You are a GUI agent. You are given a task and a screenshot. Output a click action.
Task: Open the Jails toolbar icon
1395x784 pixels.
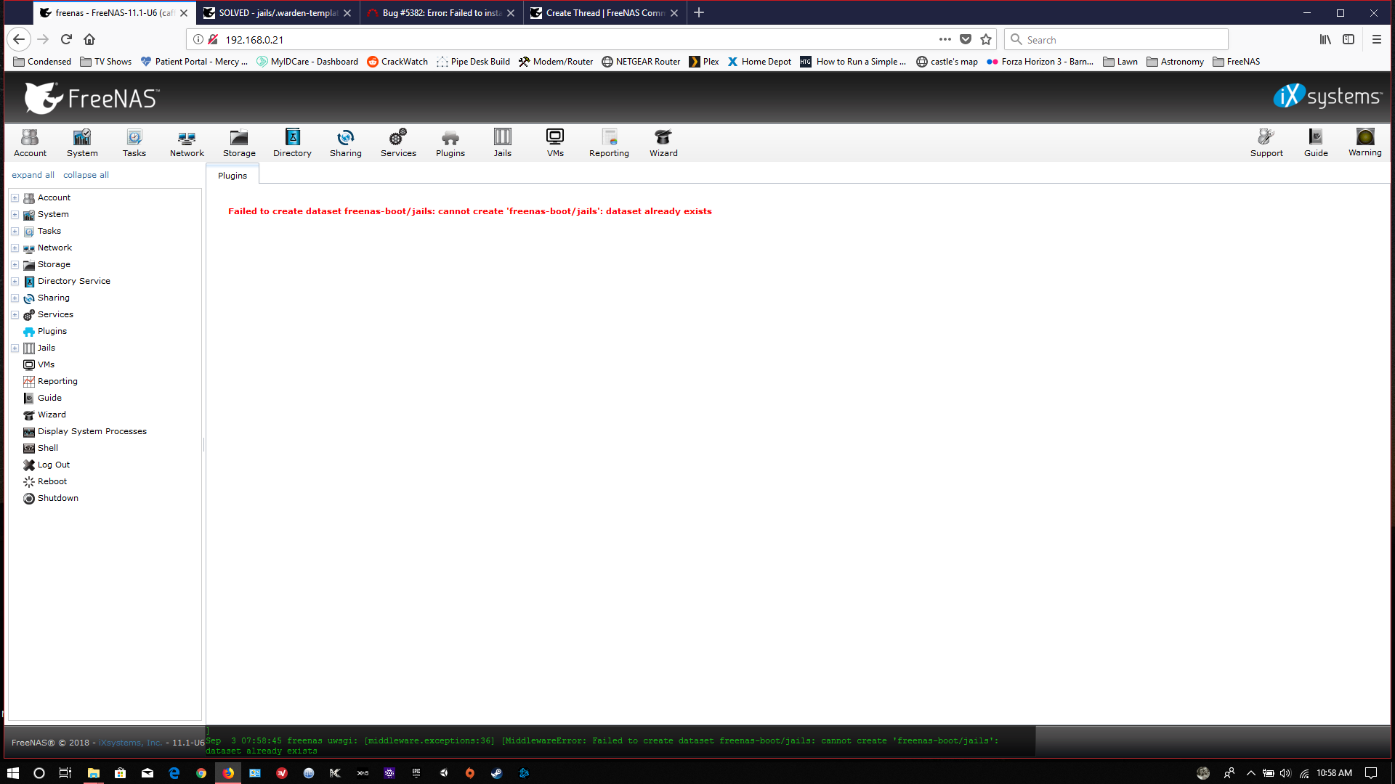point(503,143)
